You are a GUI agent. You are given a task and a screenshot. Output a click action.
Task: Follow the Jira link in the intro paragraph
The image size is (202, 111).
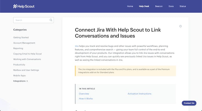click(77, 46)
